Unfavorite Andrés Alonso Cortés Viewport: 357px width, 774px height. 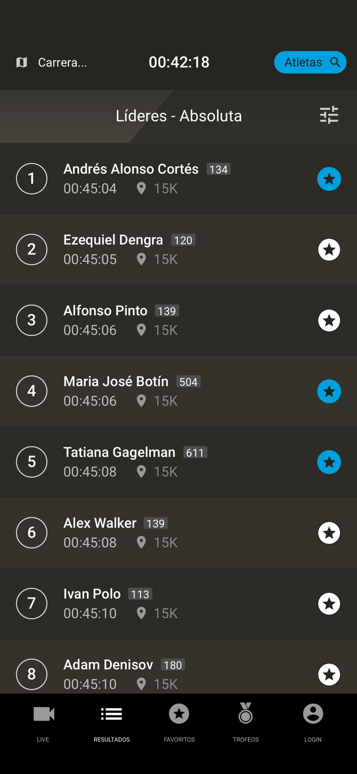click(329, 179)
